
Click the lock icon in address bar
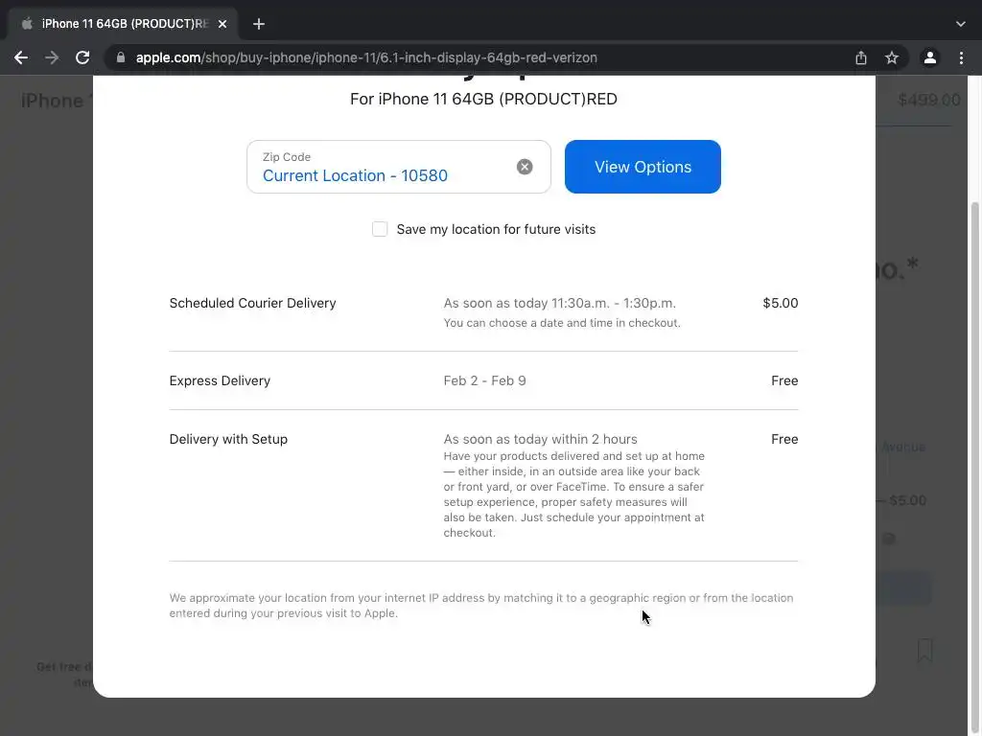[121, 57]
